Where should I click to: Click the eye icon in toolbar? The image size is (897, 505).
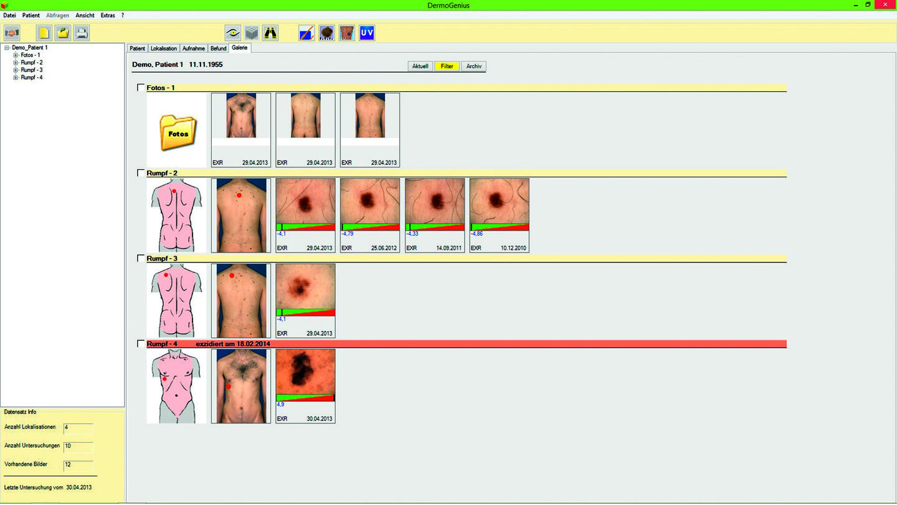tap(233, 33)
